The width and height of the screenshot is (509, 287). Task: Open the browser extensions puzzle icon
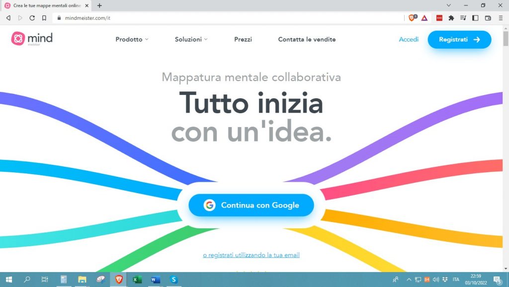(x=451, y=18)
